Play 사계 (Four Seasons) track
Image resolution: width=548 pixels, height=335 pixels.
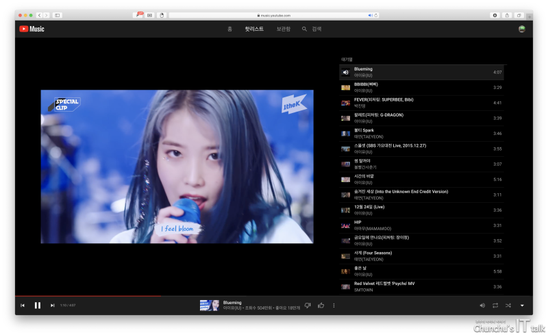tap(421, 256)
